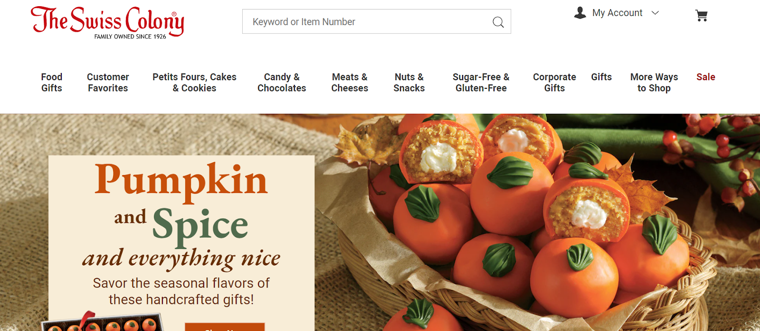Image resolution: width=760 pixels, height=331 pixels.
Task: Open the Candy & Chocolates menu
Action: pyautogui.click(x=282, y=83)
